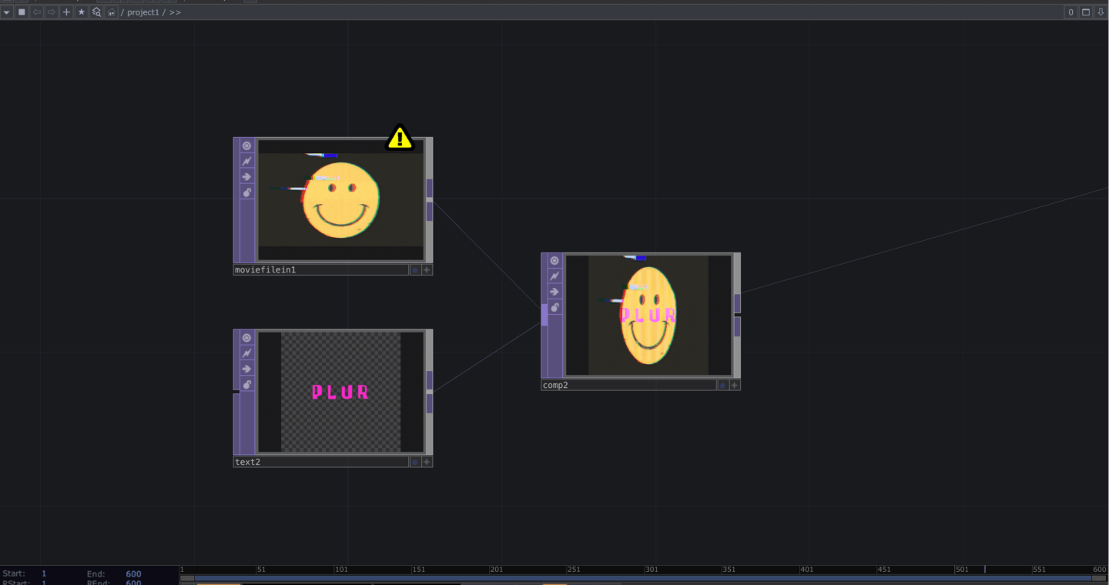Viewport: 1109px width, 585px height.
Task: Open the down-arrow pane menu
Action: 1101,12
